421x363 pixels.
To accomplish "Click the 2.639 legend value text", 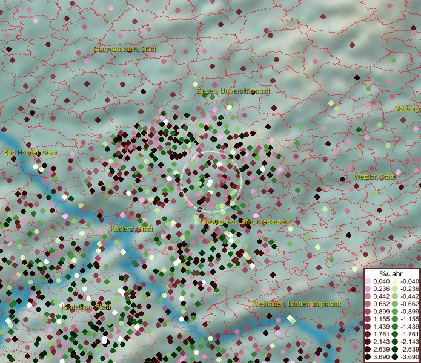I will tap(381, 349).
